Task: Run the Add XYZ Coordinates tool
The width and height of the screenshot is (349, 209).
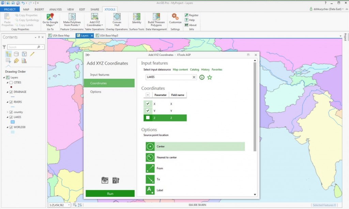Action: (110, 193)
